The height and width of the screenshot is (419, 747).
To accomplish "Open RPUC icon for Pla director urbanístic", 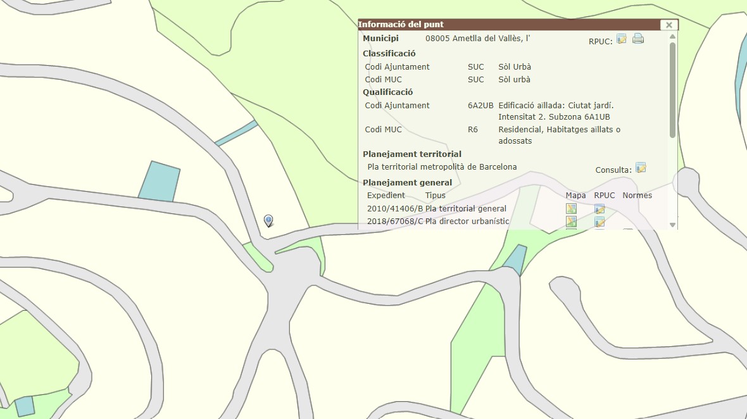I will (x=599, y=222).
